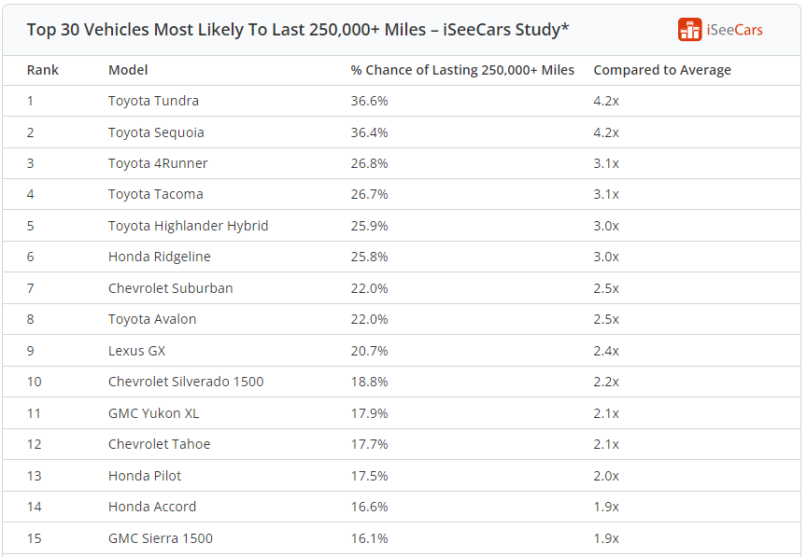Screen dimensions: 807x557
Task: Click the Compared to Average column header
Action: tap(662, 70)
